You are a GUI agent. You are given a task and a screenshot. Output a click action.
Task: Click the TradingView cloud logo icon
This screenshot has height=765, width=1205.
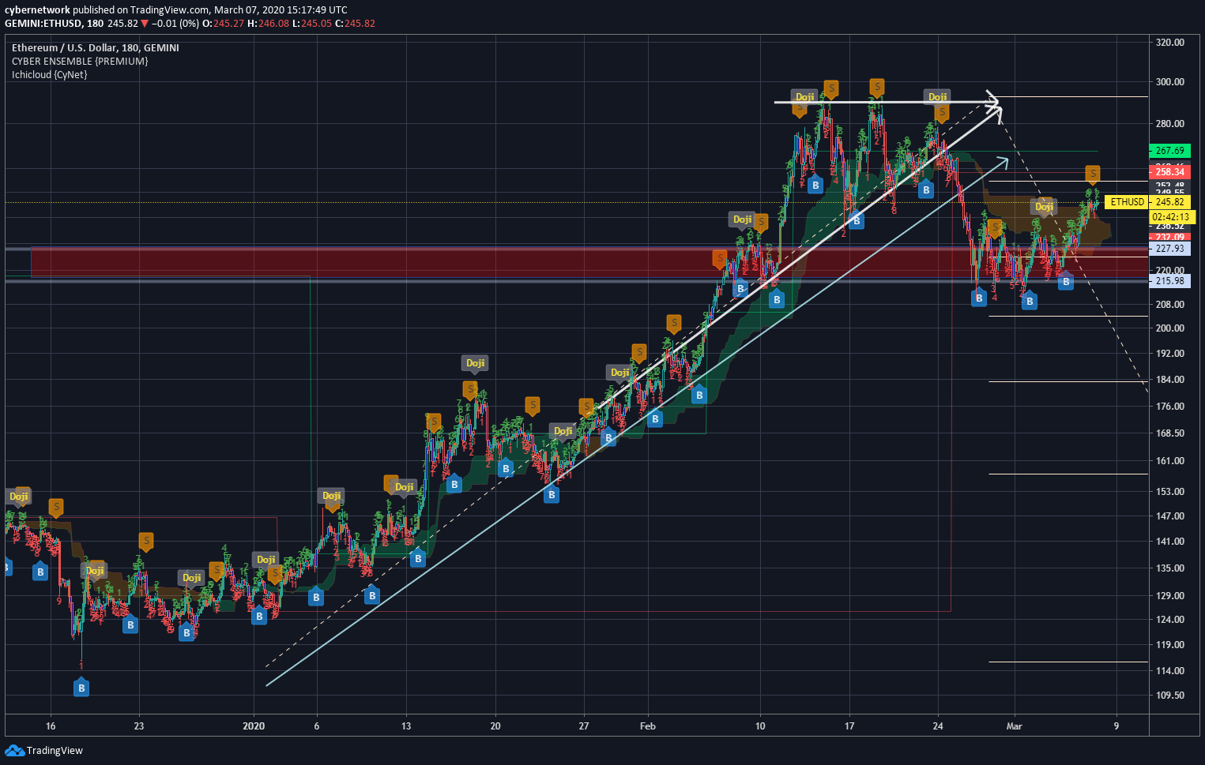tap(14, 750)
